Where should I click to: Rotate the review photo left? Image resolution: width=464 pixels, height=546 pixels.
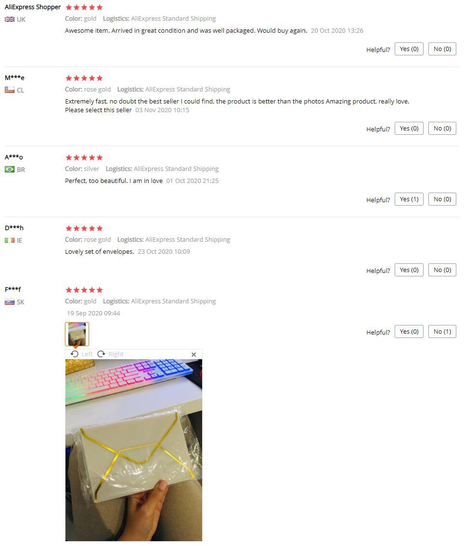click(x=81, y=354)
